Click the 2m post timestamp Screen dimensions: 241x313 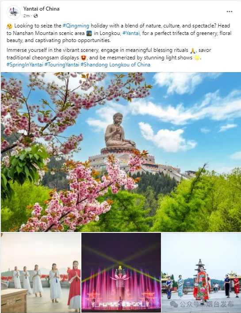(27, 16)
